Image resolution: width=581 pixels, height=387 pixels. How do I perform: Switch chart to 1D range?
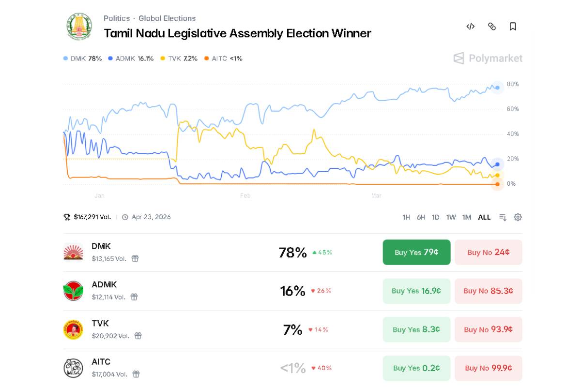click(436, 217)
